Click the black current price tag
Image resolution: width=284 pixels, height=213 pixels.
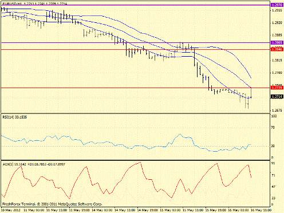coord(277,97)
